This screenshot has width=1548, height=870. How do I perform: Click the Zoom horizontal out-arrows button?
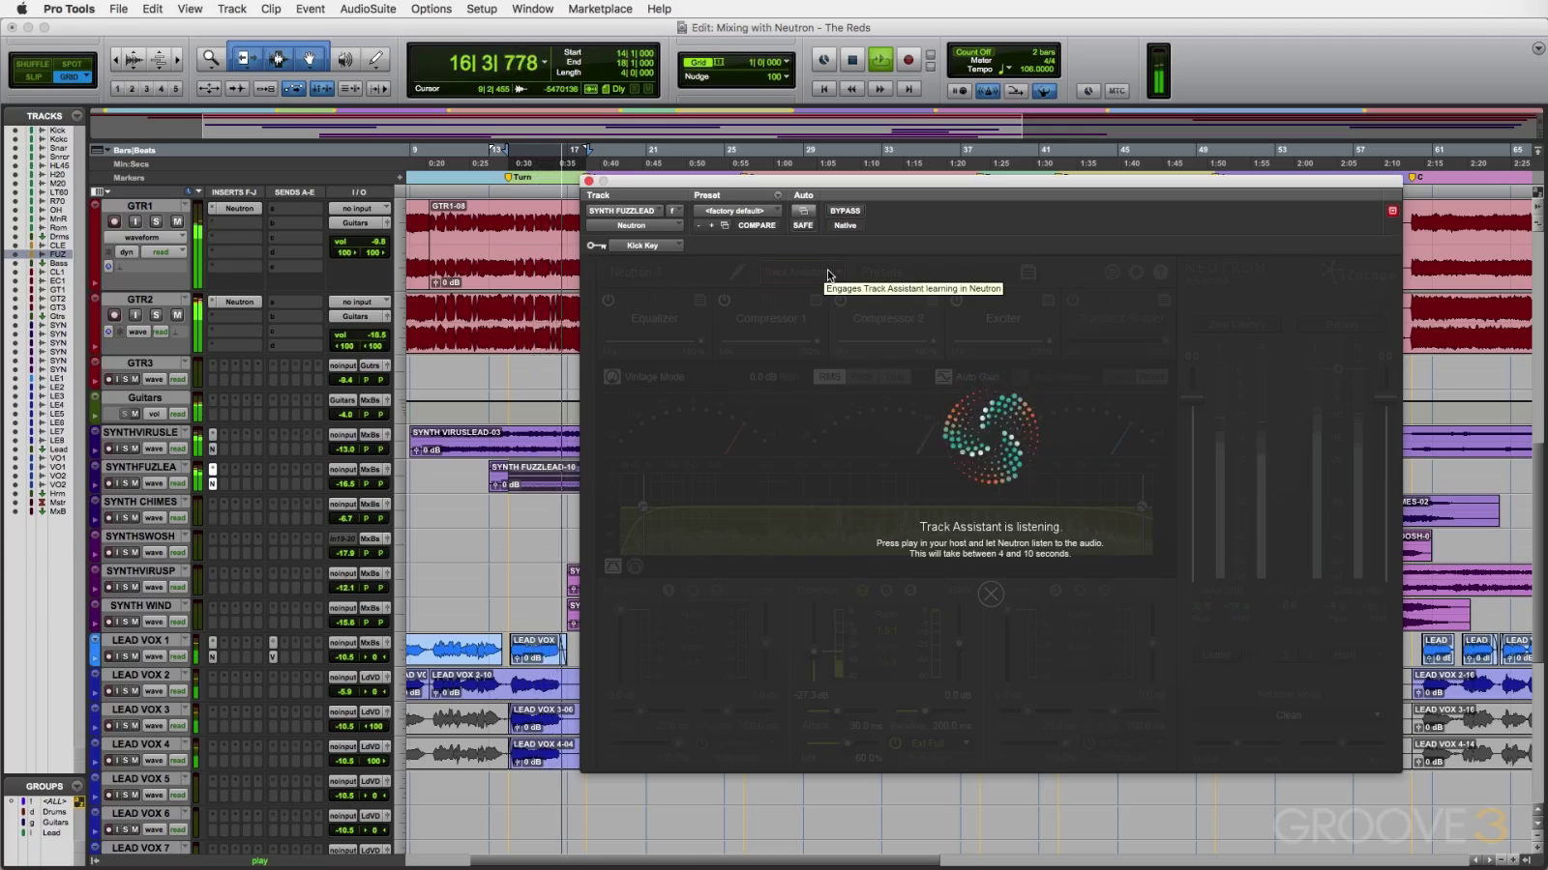pos(209,89)
